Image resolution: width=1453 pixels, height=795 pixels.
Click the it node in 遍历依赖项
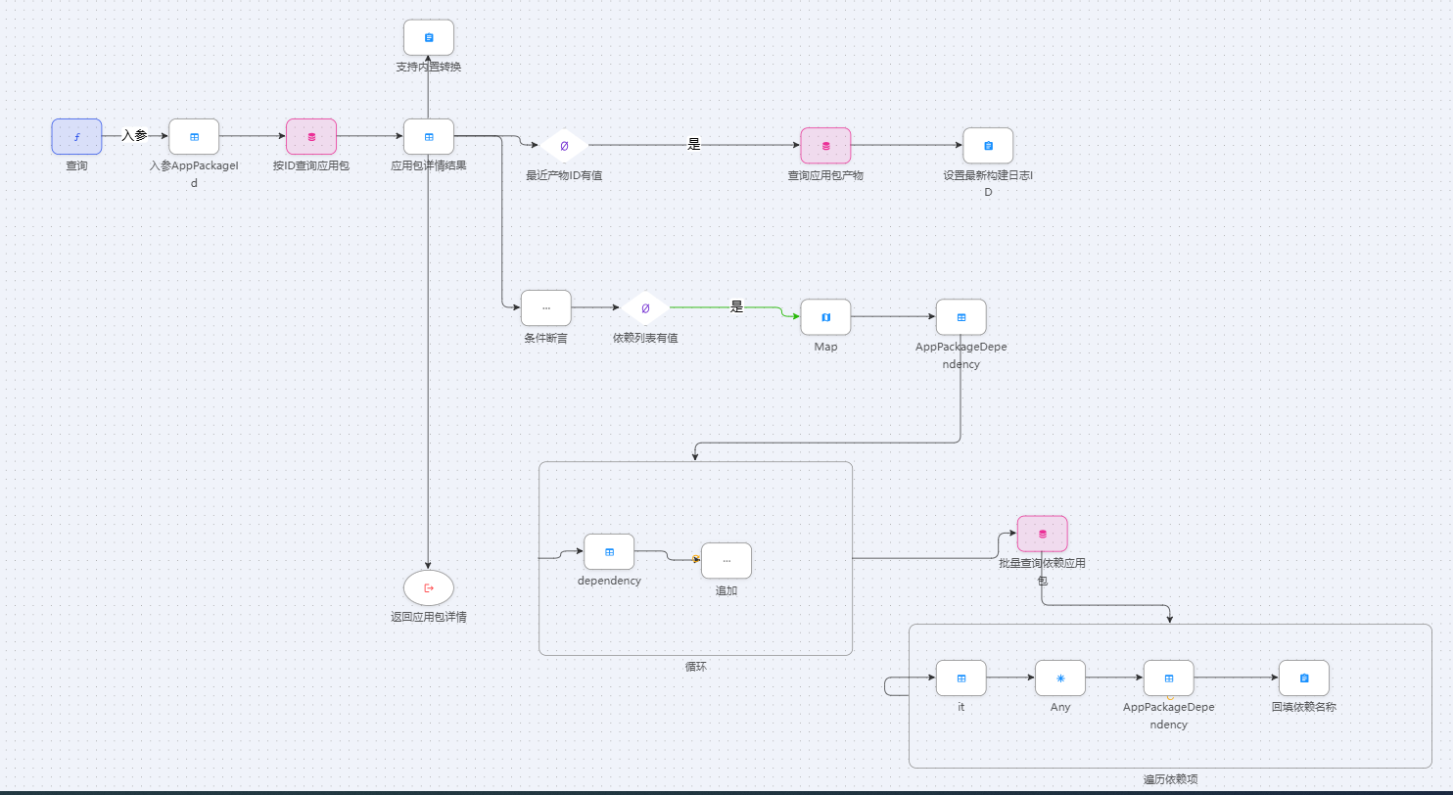pos(961,678)
